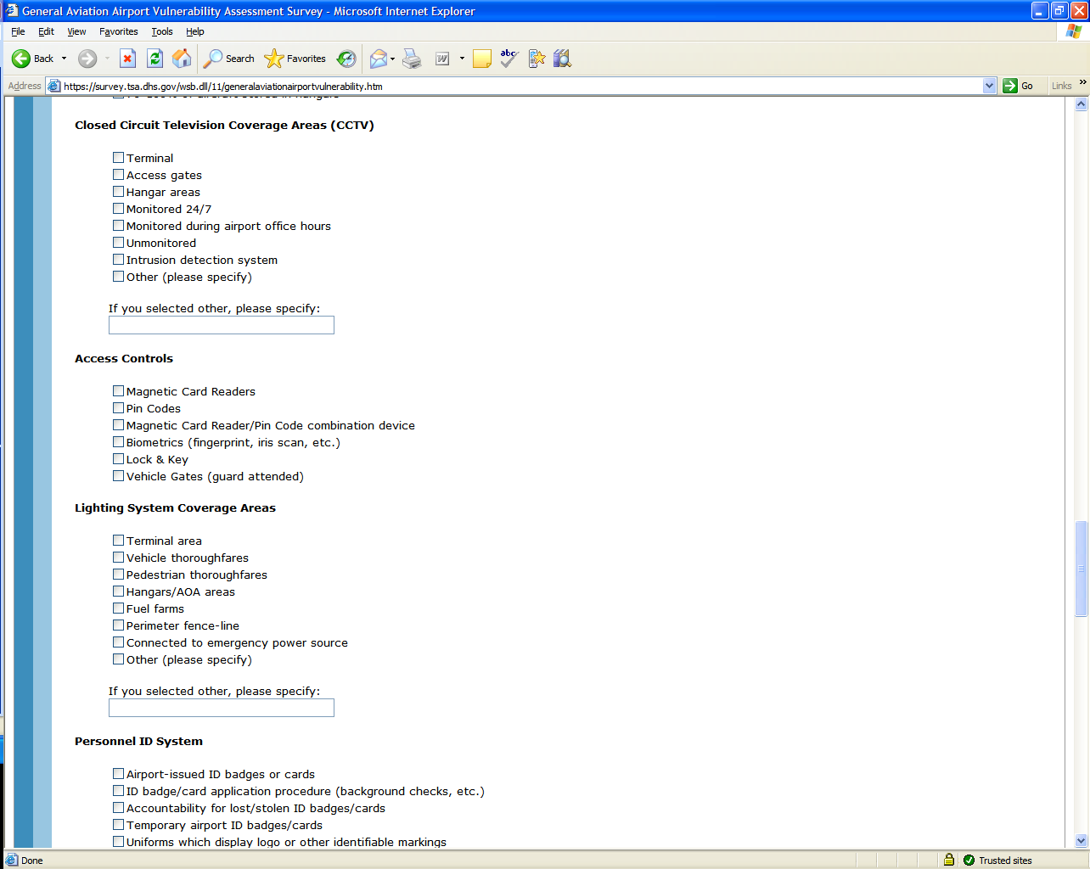Viewport: 1090px width, 869px height.
Task: Run the abc spell check tool
Action: coord(509,59)
